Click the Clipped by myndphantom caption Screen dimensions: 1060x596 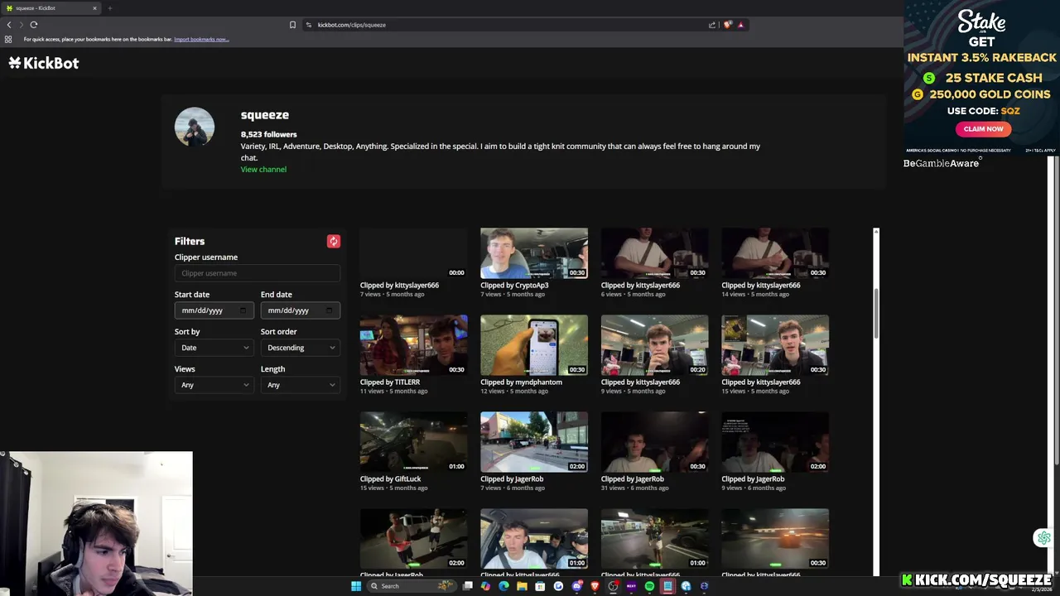point(521,382)
